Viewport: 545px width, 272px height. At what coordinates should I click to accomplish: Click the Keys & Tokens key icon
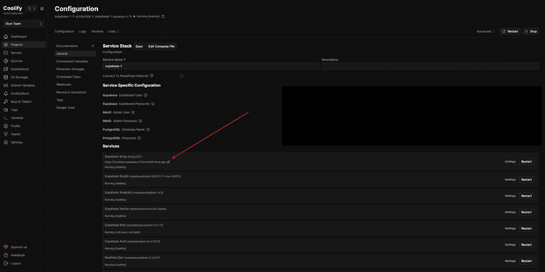click(x=5, y=101)
